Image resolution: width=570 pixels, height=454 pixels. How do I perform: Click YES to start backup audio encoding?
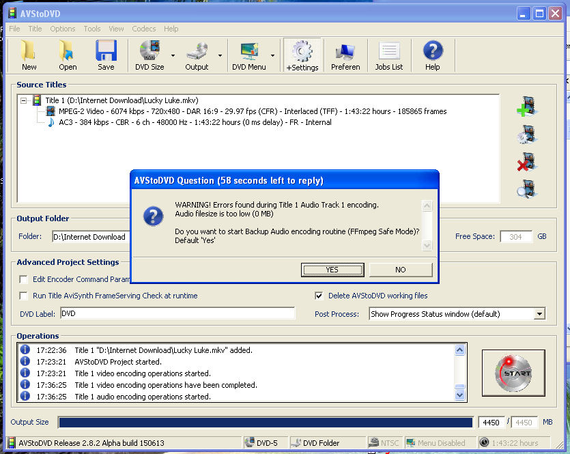332,270
